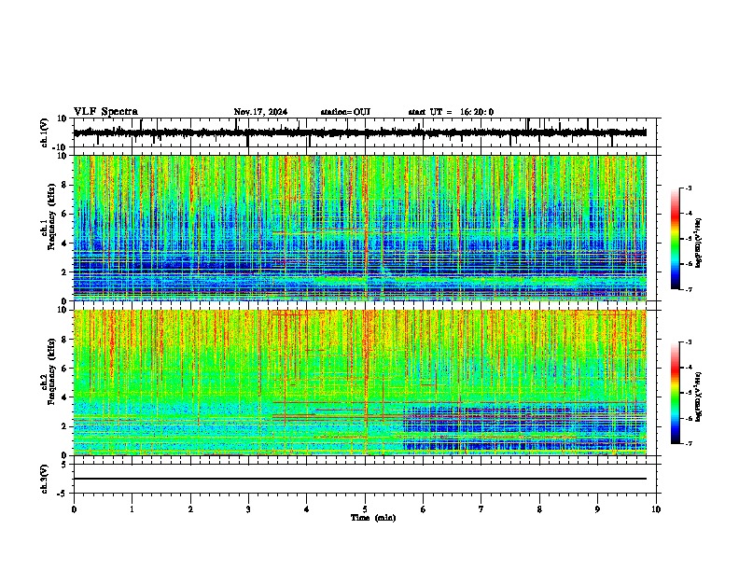Screen dimensions: 739x571
Task: Click the "4" kHz tick on ch.2 frequency axis
Action: click(64, 397)
